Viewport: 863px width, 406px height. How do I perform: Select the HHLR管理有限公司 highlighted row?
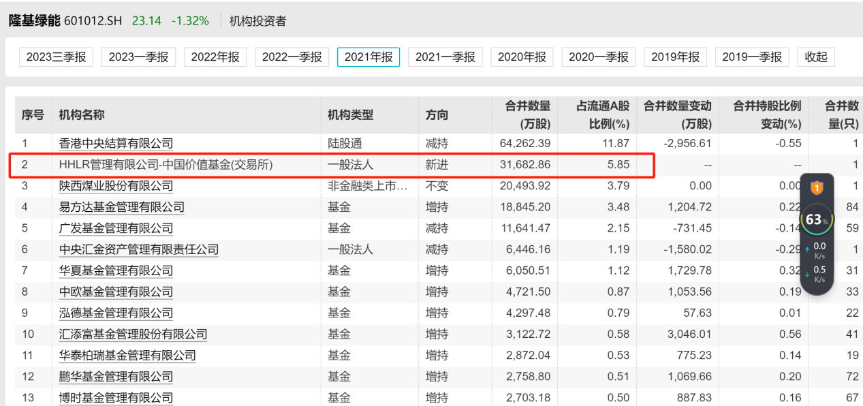166,165
